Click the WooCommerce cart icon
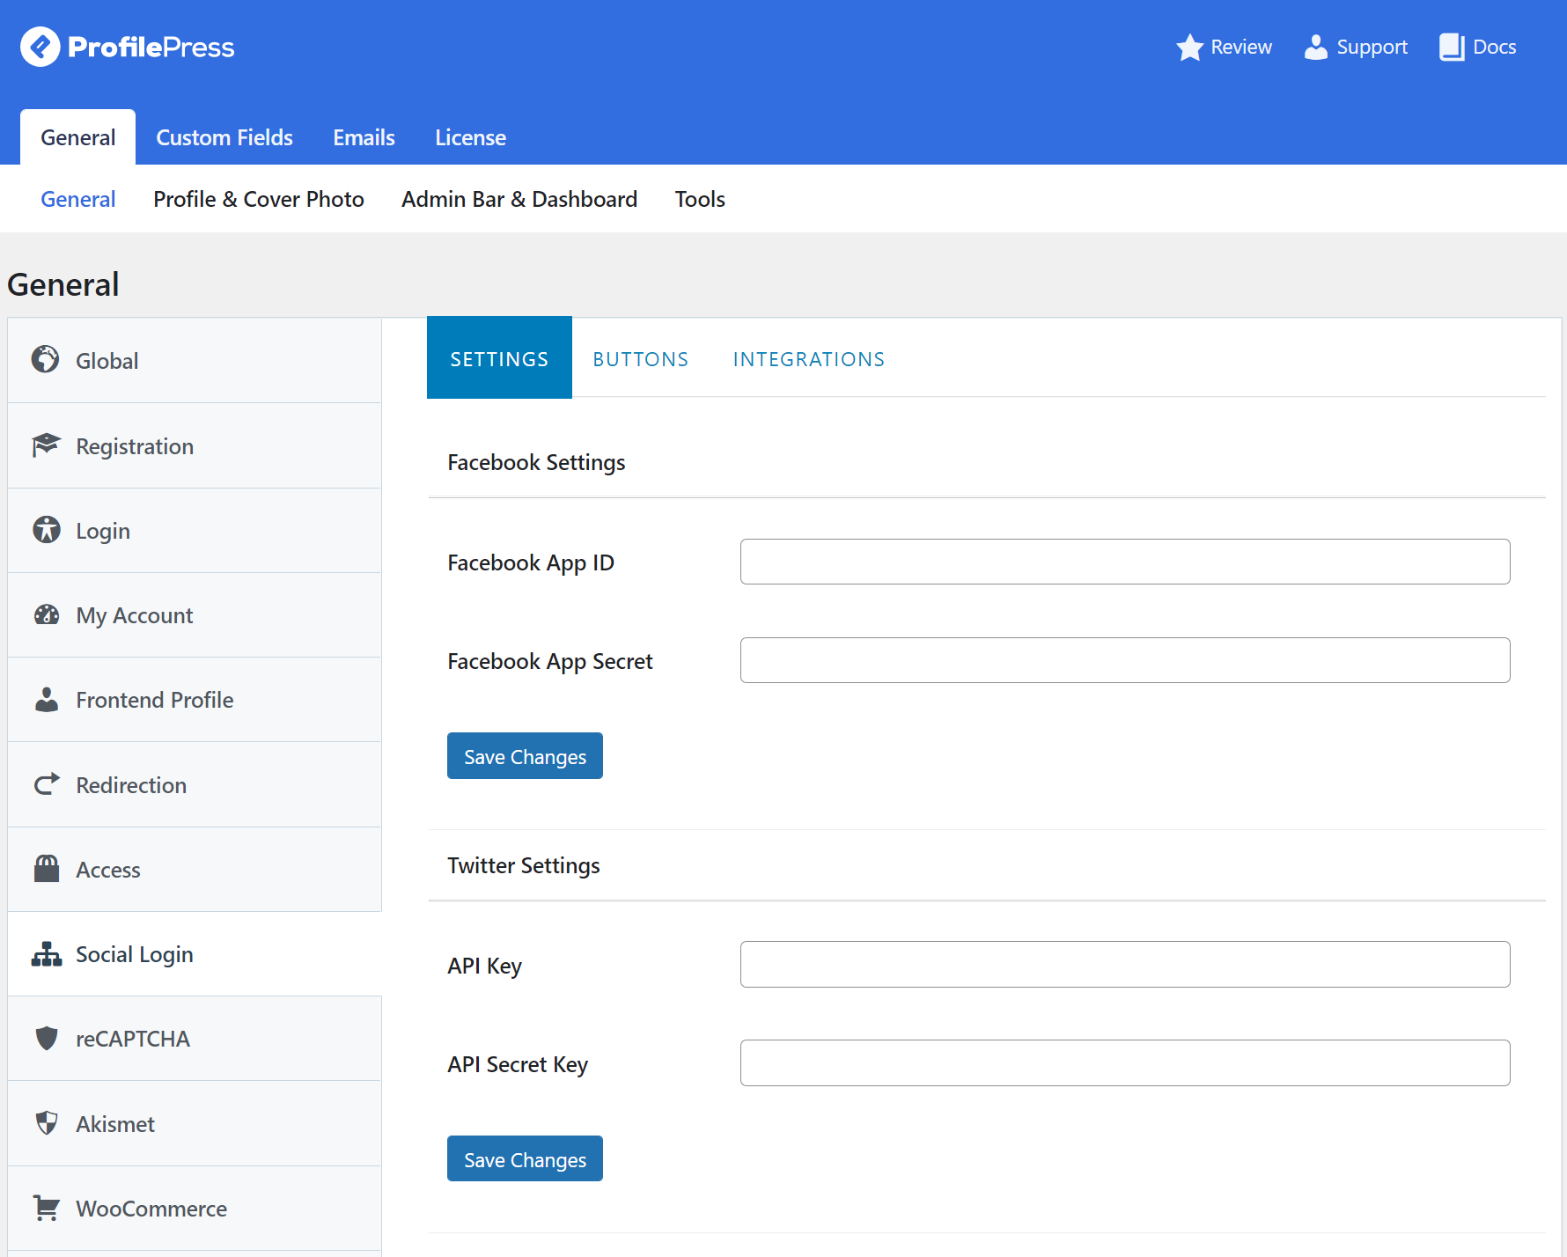 [47, 1208]
